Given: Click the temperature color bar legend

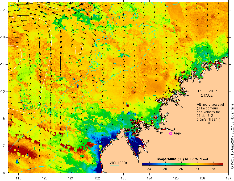Looking at the screenshot, I should point(182,164).
